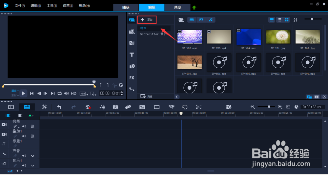328x175 pixels.
Task: Switch to storyboard view
Action: [x=11, y=107]
